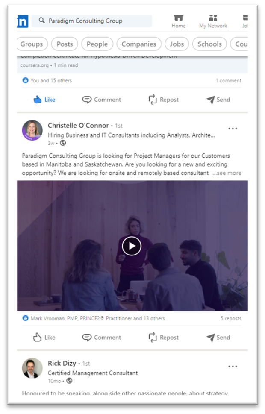This screenshot has width=265, height=414.
Task: Comment on the Coursera certificate post
Action: 102,100
